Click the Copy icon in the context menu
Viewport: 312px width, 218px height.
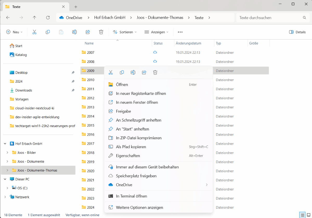tap(122, 72)
